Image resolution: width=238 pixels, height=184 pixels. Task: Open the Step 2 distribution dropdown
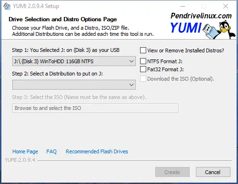pyautogui.click(x=74, y=85)
